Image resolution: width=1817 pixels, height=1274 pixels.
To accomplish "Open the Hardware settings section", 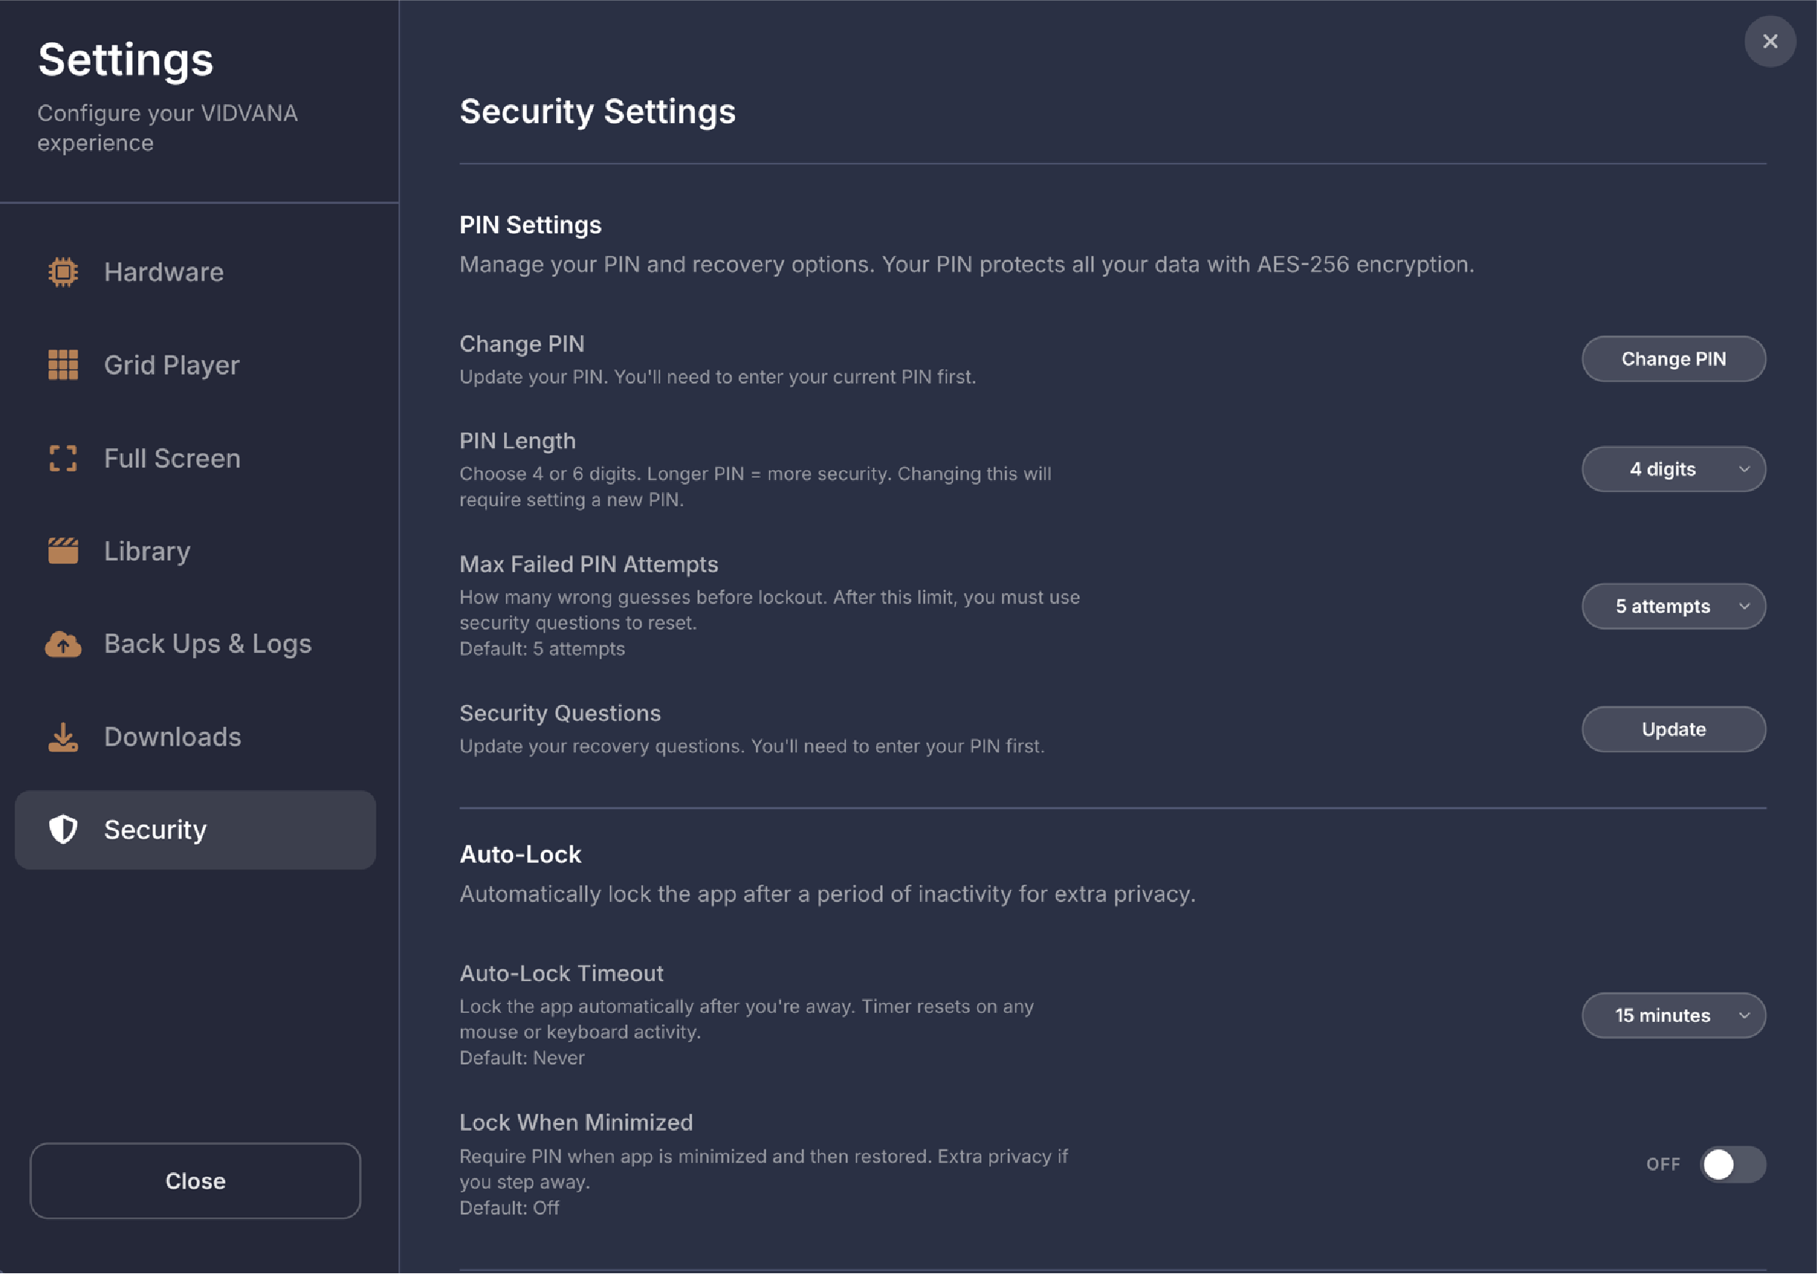I will [164, 272].
